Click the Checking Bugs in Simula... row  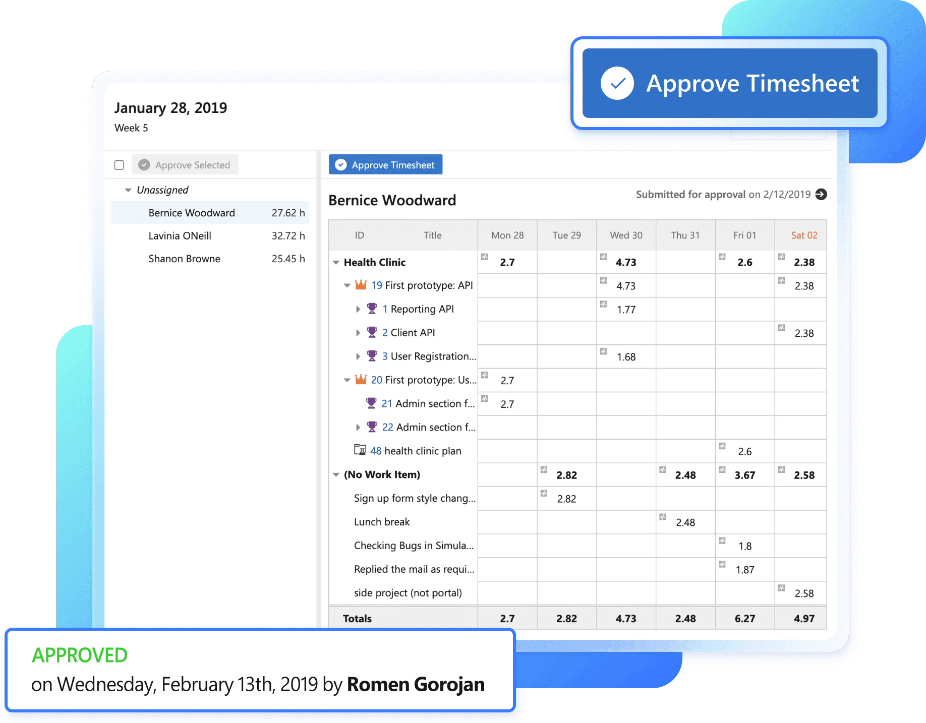577,546
